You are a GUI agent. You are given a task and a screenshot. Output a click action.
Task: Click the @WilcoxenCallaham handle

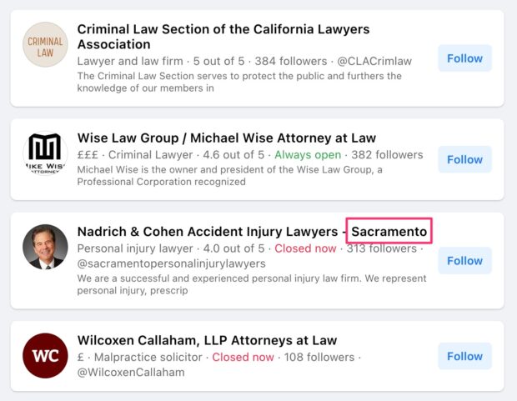[x=130, y=373]
